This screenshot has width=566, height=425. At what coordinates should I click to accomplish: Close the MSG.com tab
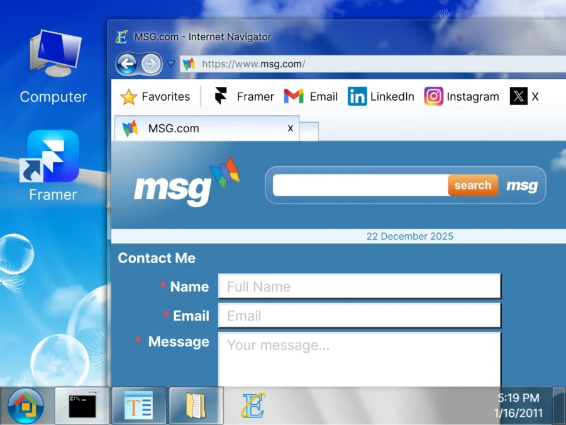pyautogui.click(x=290, y=128)
